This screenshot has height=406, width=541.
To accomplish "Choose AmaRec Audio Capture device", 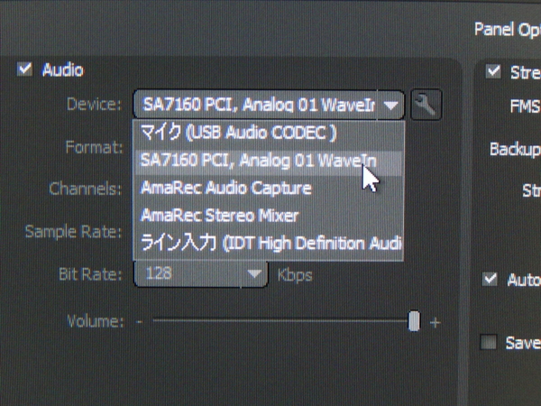I will tap(269, 189).
